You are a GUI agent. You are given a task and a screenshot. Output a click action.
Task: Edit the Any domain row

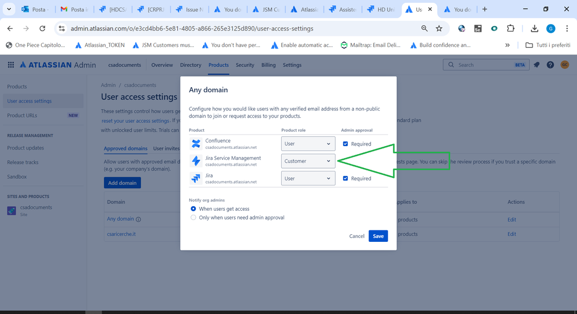coord(512,219)
